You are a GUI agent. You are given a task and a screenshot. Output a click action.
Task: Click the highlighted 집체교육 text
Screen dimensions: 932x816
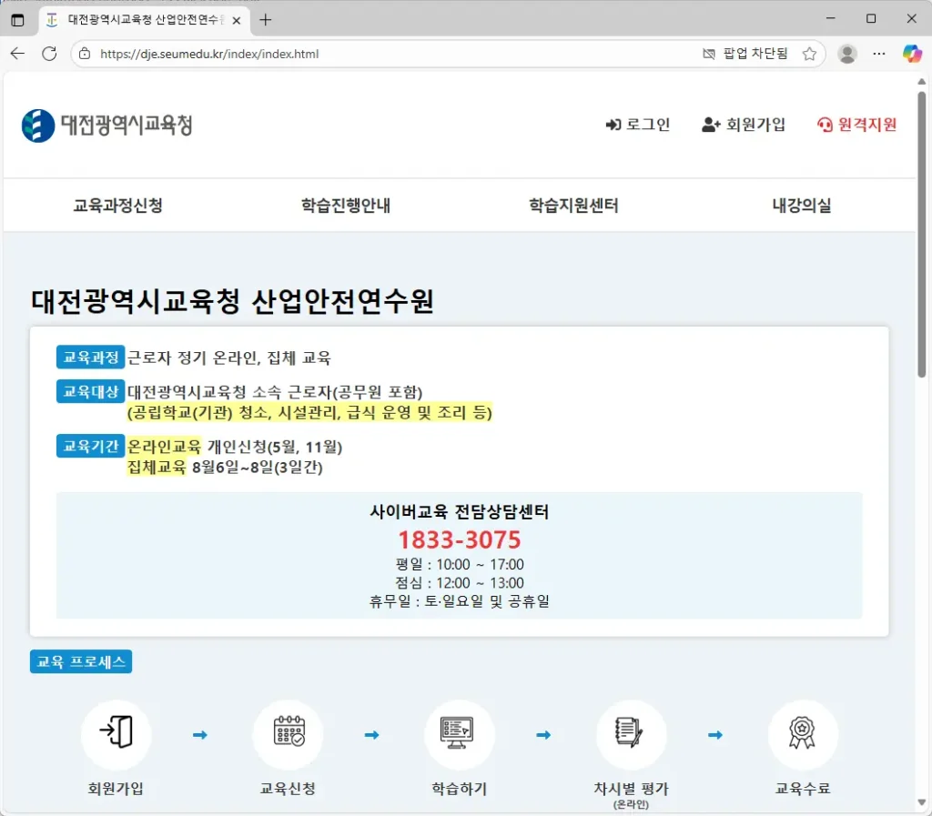[x=157, y=467]
